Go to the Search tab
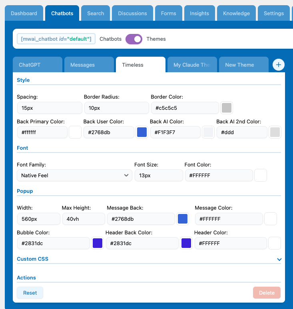The height and width of the screenshot is (309, 293). tap(96, 13)
